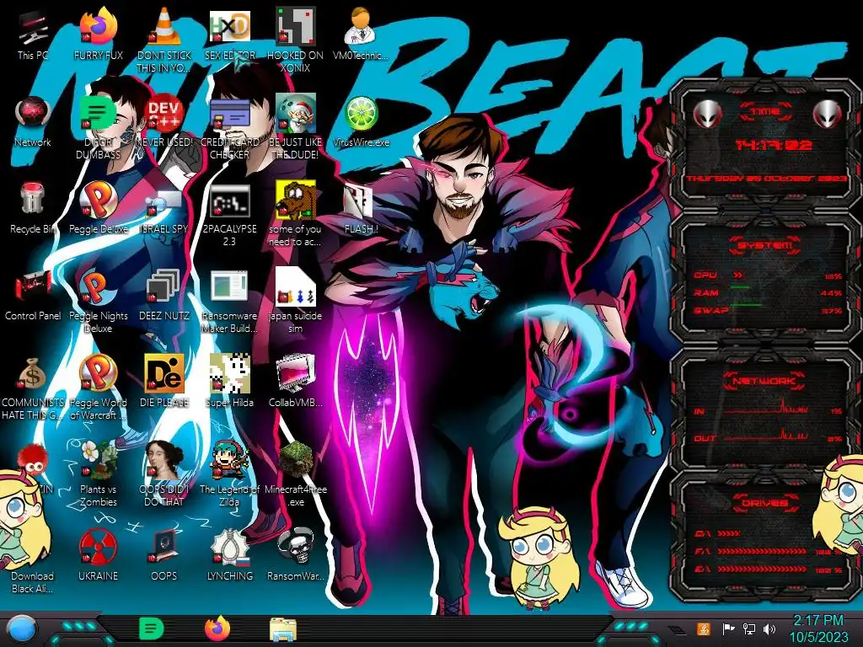Select the Super Hilda shortcut
Screen dimensions: 863x647
(x=229, y=381)
